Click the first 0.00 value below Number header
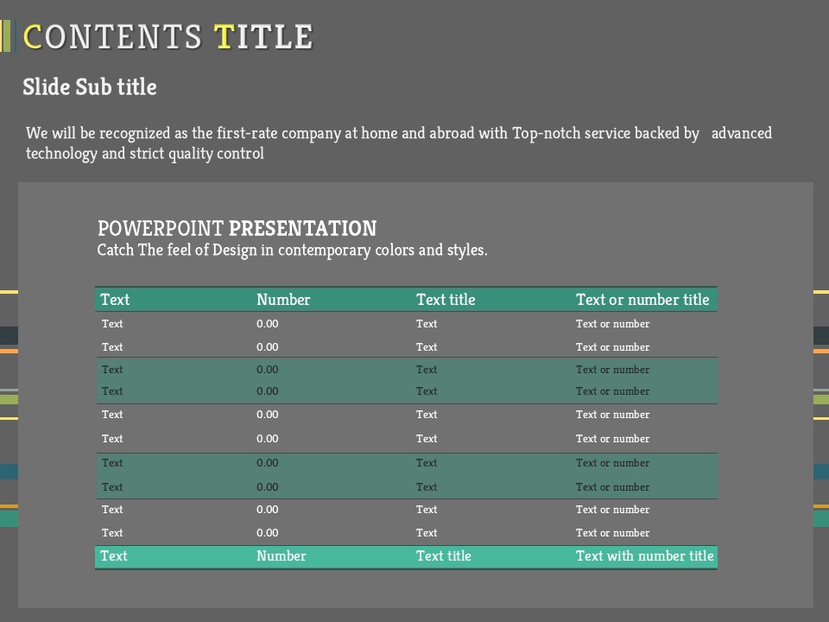This screenshot has height=622, width=829. click(268, 324)
